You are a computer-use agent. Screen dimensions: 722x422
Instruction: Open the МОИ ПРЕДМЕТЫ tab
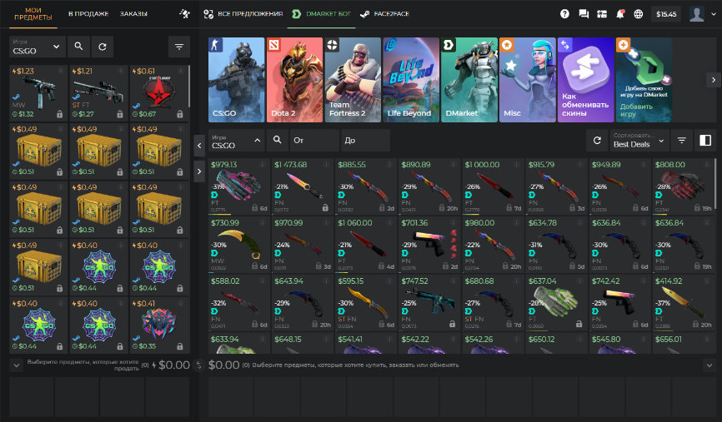coord(33,14)
